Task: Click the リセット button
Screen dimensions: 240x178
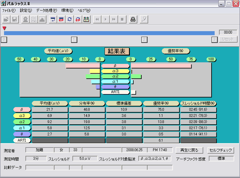Action: [228, 39]
